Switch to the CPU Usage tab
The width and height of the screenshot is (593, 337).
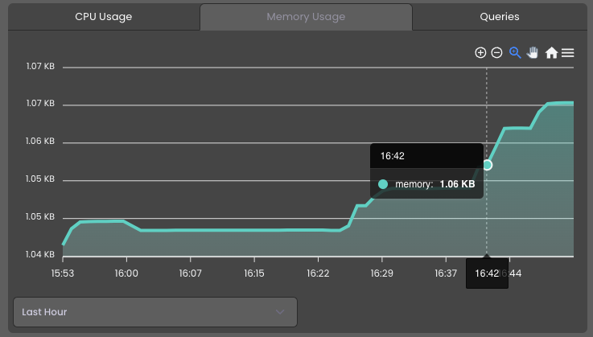(104, 17)
